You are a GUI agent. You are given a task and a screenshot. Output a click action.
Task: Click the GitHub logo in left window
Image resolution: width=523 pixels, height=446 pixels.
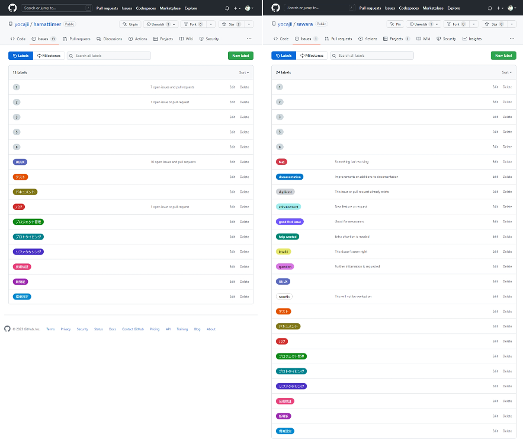pos(12,8)
